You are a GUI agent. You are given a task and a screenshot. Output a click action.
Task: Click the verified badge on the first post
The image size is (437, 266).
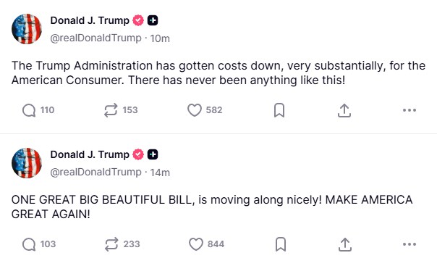pyautogui.click(x=138, y=20)
